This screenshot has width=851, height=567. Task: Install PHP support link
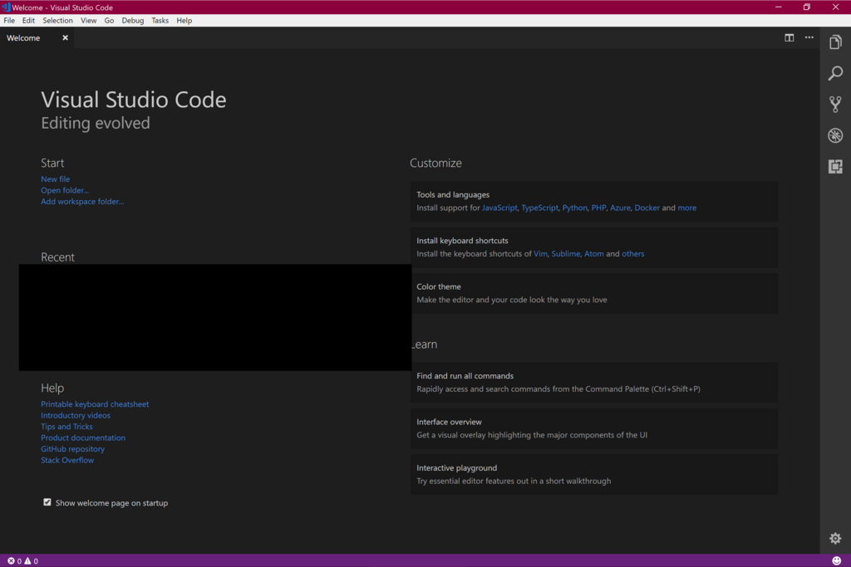pos(598,208)
